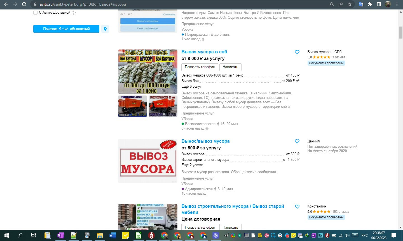
Task: Show phone for the Константин listing
Action: 200,227
